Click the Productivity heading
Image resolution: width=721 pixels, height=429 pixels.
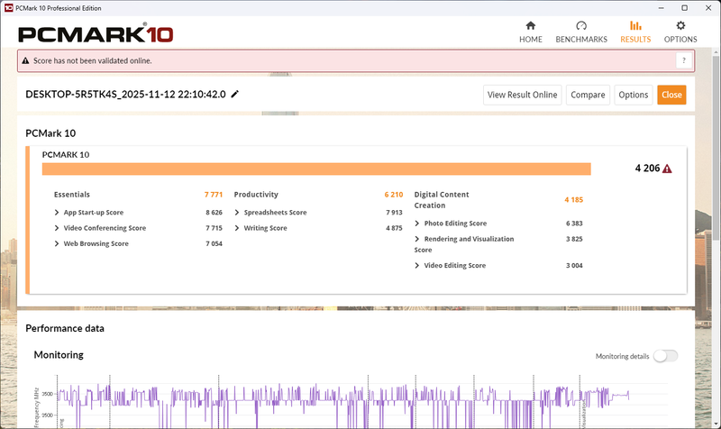256,195
